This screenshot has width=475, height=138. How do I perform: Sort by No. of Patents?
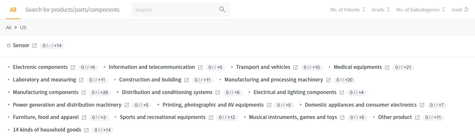point(348,10)
